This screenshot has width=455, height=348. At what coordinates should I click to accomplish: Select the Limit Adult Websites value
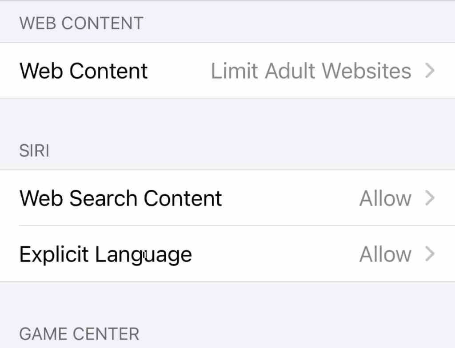(311, 71)
